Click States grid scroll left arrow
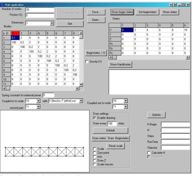The image size is (192, 176). pos(111,57)
